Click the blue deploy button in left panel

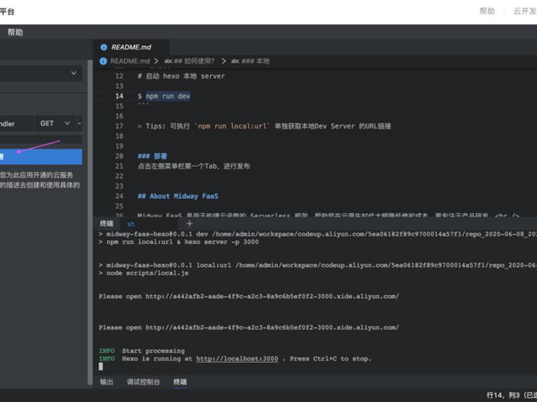click(41, 157)
